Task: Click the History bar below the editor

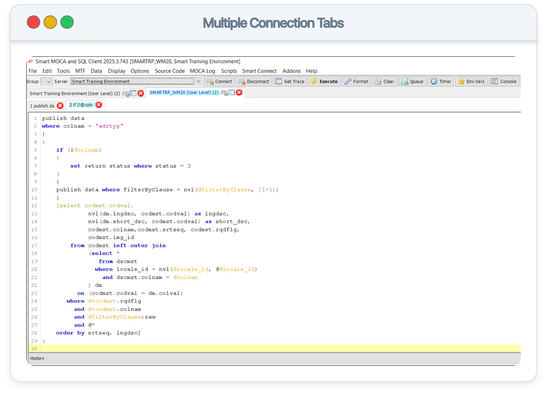Action: point(274,358)
